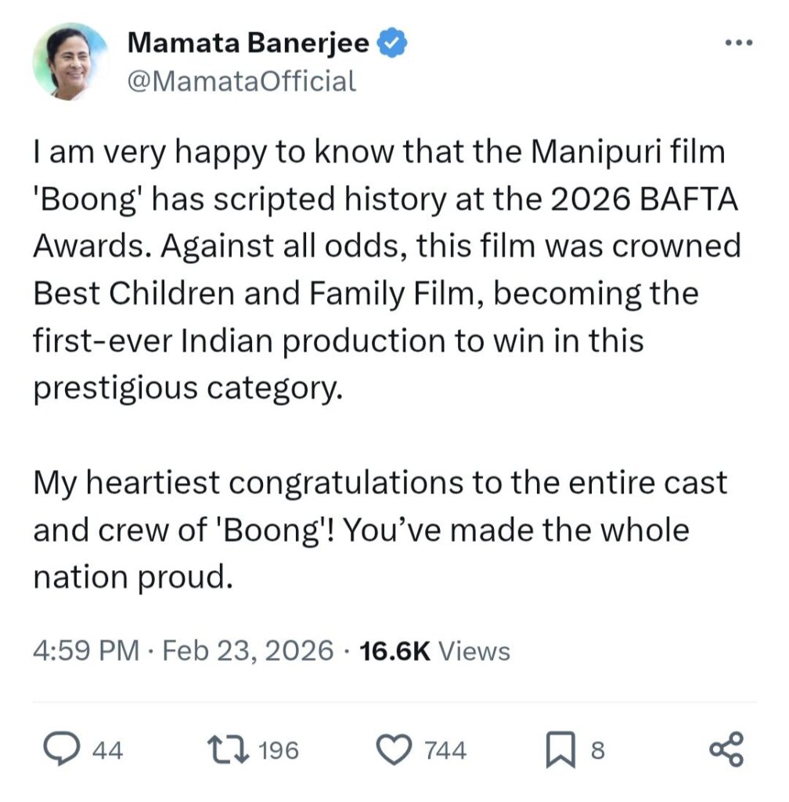
Task: Open Mamata Banerjee's profile picture
Action: 70,62
